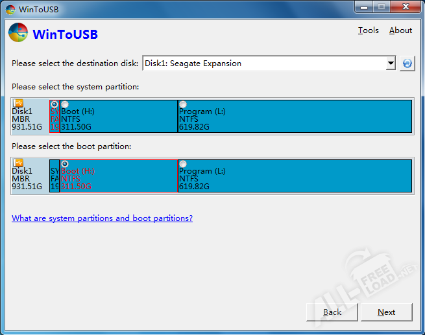Select Boot (H:) radio as system partition

(65, 104)
